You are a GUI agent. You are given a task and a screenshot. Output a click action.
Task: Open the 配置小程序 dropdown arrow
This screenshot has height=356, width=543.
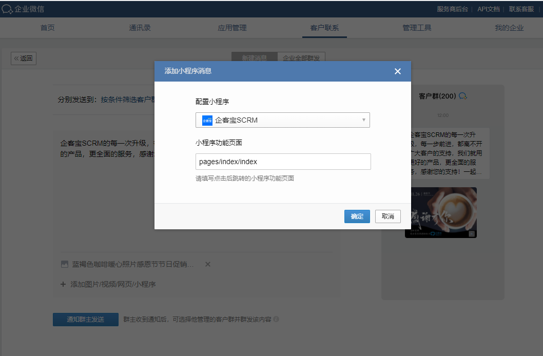click(363, 120)
